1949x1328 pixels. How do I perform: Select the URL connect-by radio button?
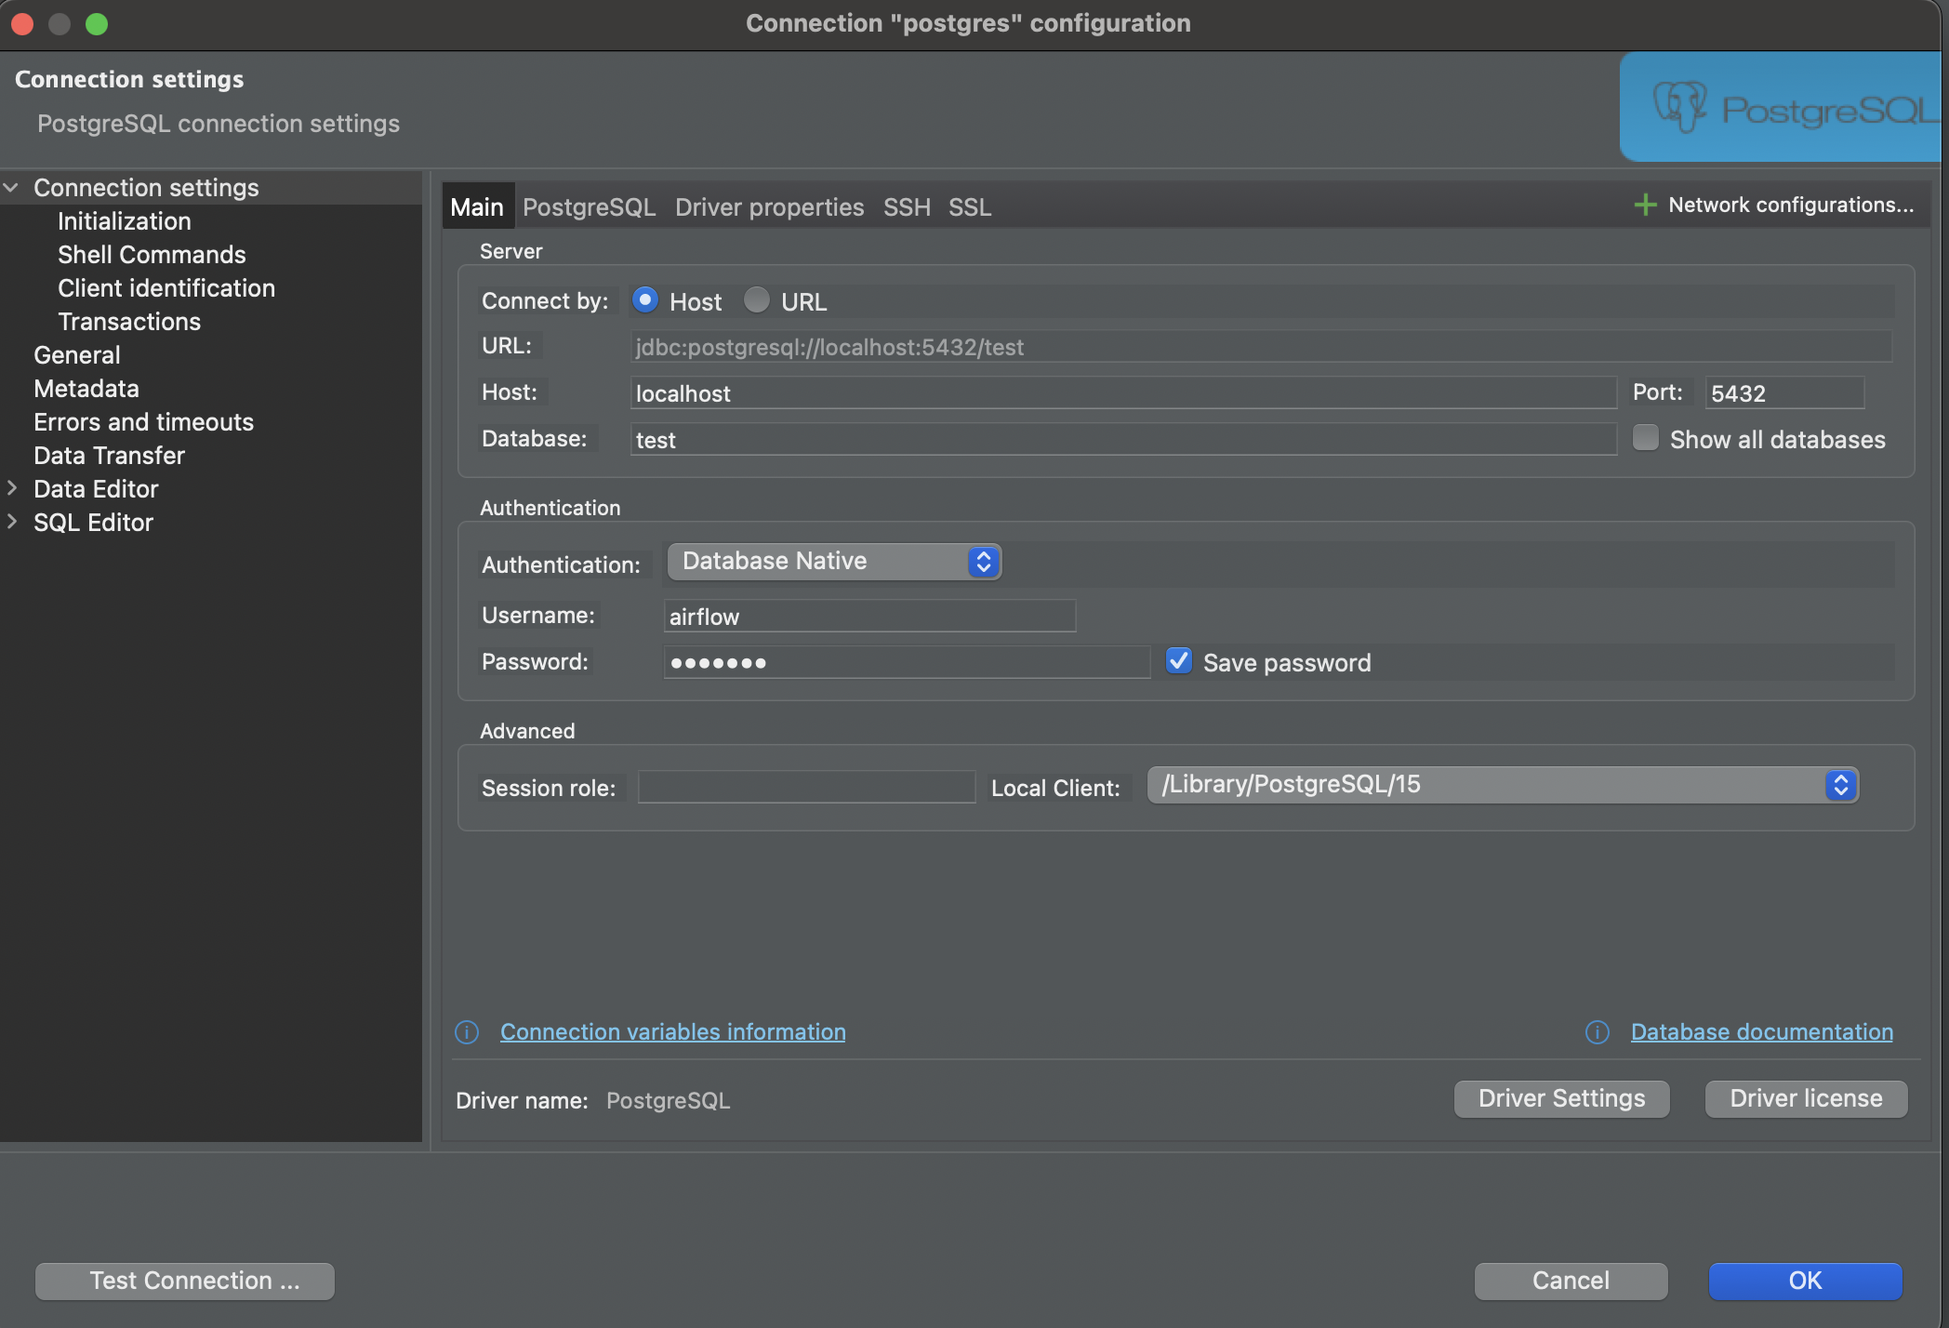click(x=757, y=300)
